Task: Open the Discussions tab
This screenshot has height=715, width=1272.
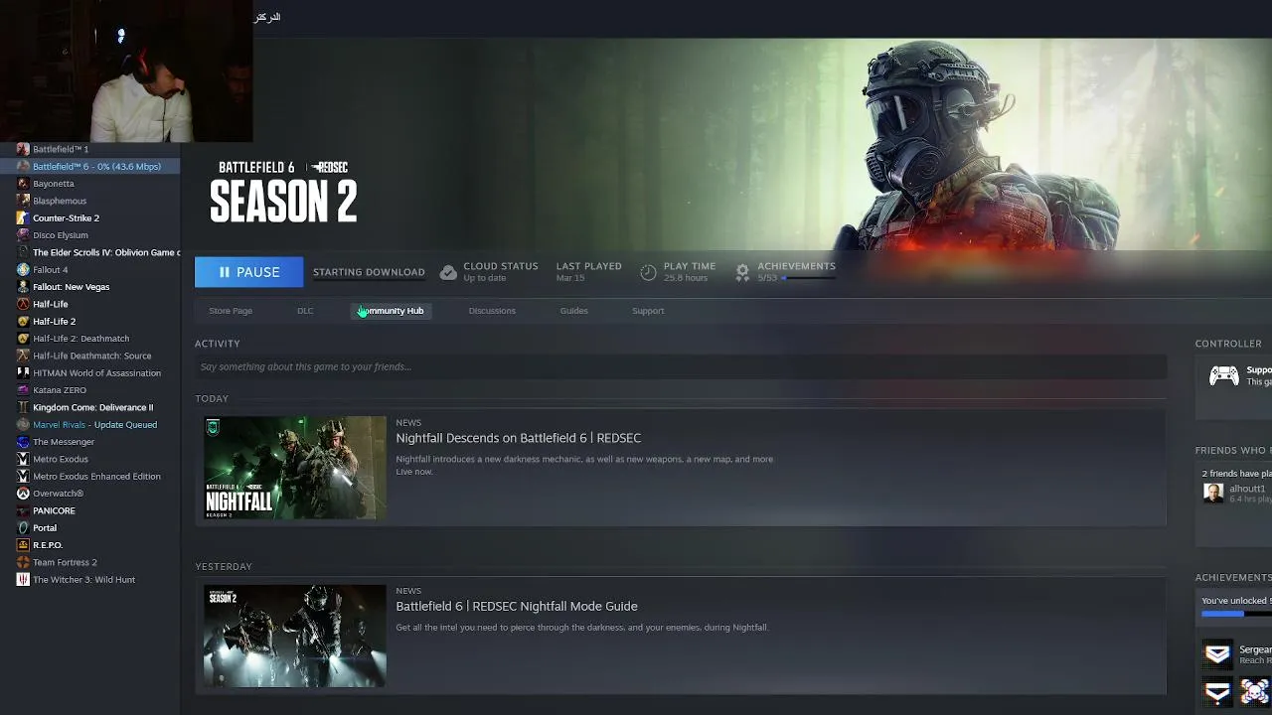Action: click(492, 311)
